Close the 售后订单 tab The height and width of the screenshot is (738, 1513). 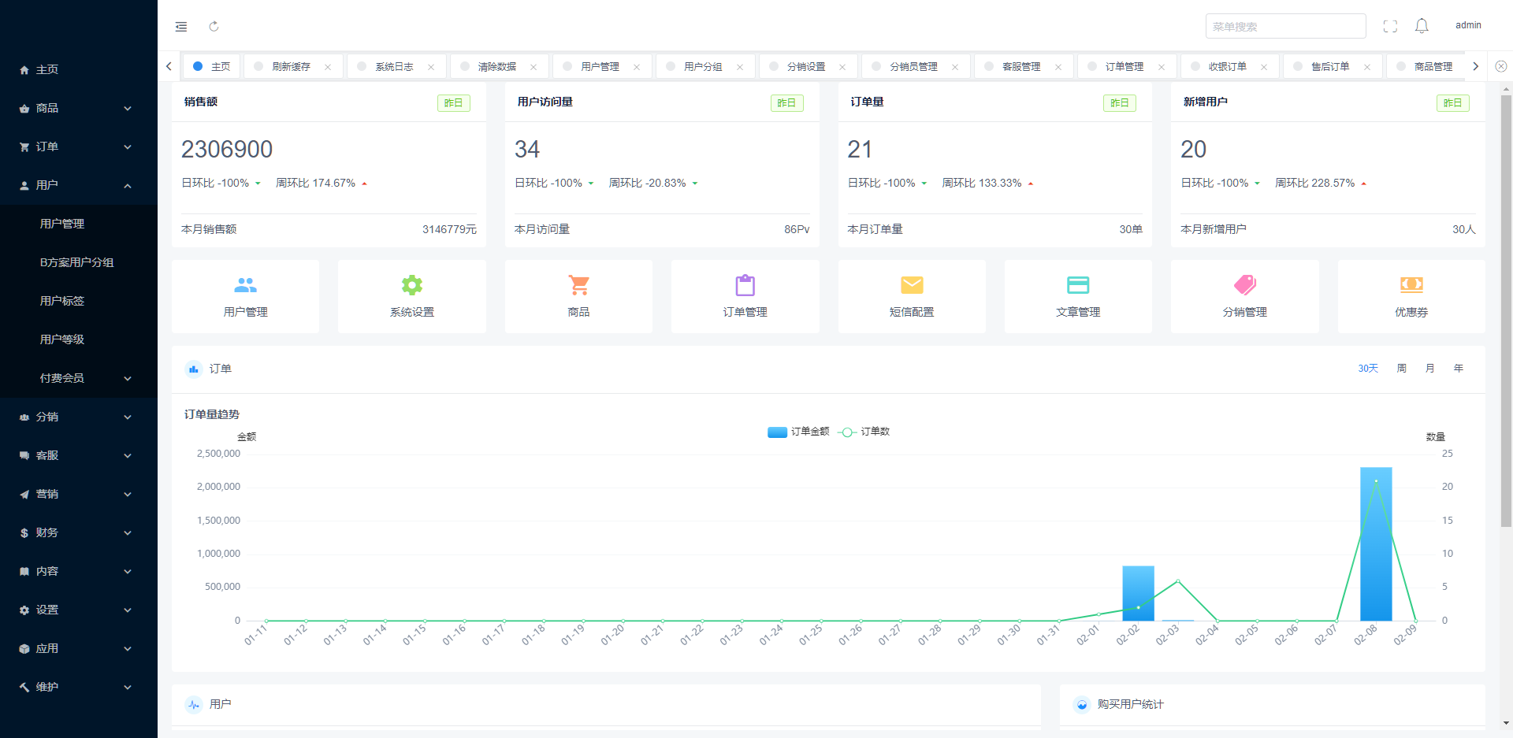tap(1367, 67)
